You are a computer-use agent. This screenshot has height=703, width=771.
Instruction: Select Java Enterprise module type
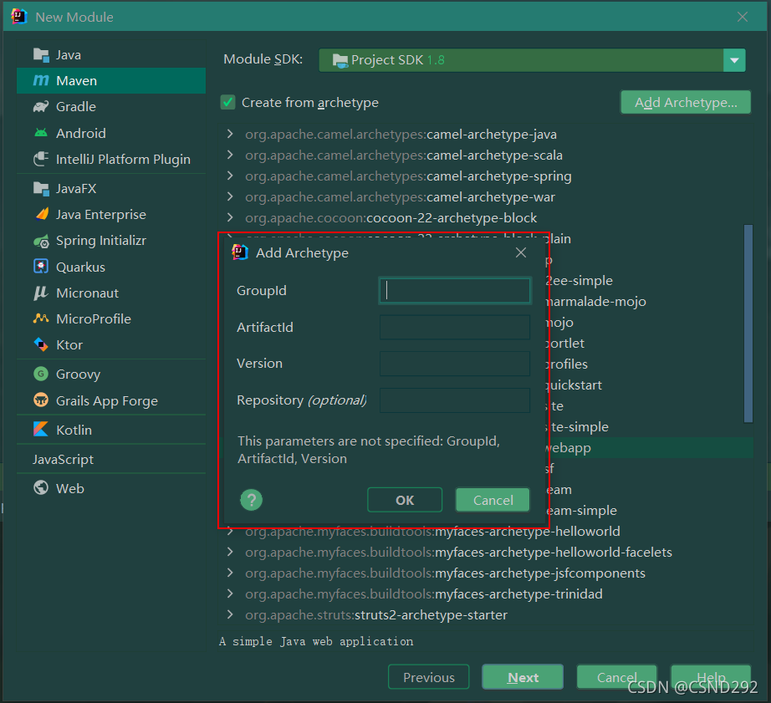pyautogui.click(x=111, y=215)
